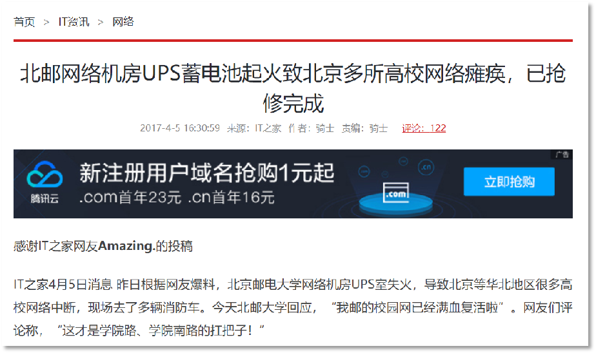
Task: Open the IT资讯 breadcrumb section
Action: click(x=74, y=22)
